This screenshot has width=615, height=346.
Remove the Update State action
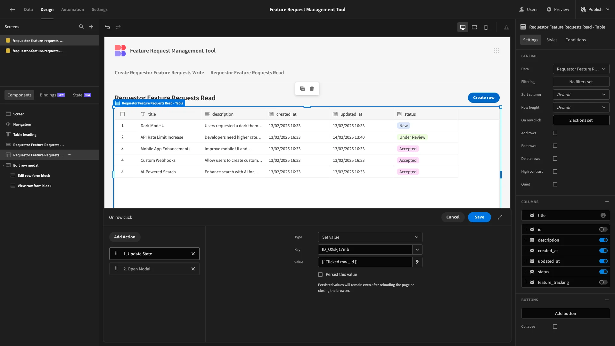(x=193, y=254)
